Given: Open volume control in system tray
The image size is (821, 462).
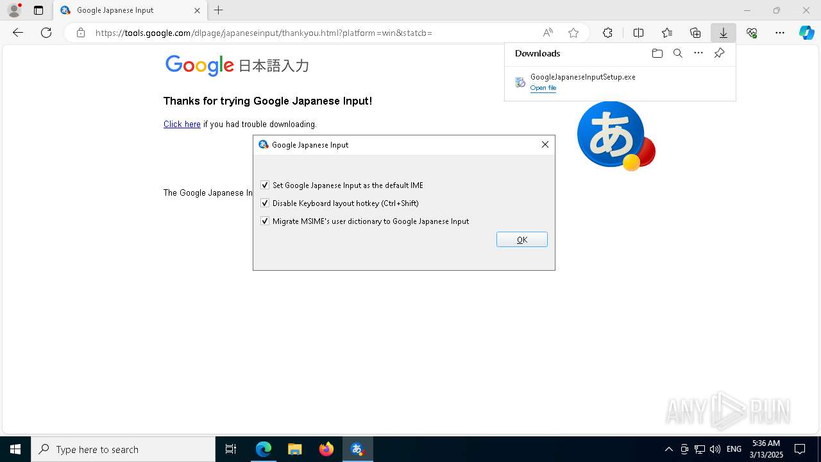Looking at the screenshot, I should tap(715, 449).
